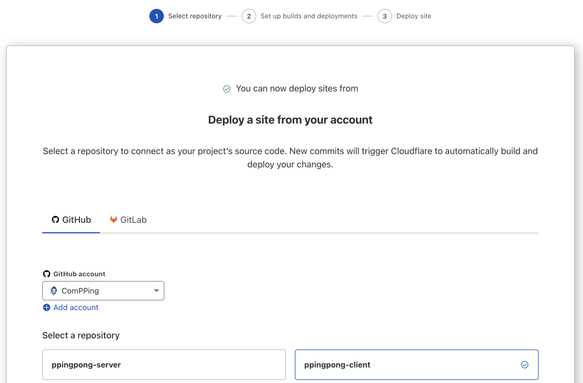Click step 1 blue circle indicator
This screenshot has height=383, width=583.
pyautogui.click(x=157, y=16)
